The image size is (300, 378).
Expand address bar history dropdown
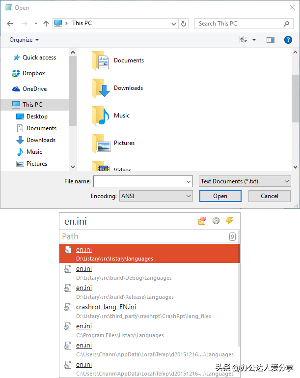[x=174, y=24]
